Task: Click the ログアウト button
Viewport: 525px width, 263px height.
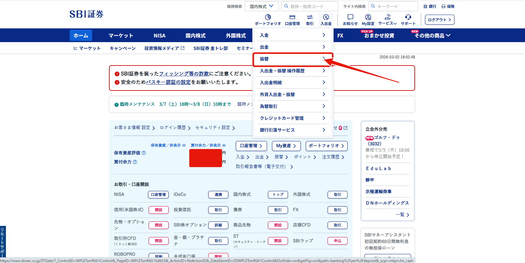Action: tap(439, 20)
